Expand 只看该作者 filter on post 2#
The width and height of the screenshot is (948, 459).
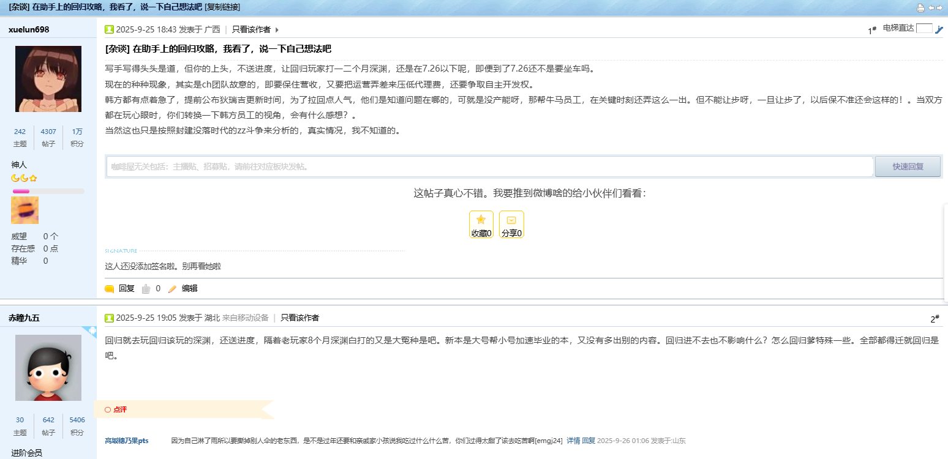[299, 318]
